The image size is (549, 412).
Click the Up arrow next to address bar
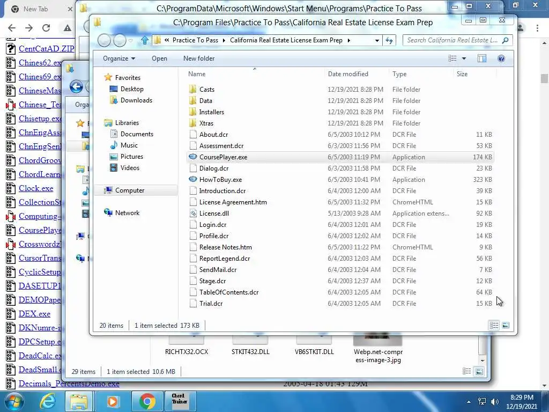point(145,40)
